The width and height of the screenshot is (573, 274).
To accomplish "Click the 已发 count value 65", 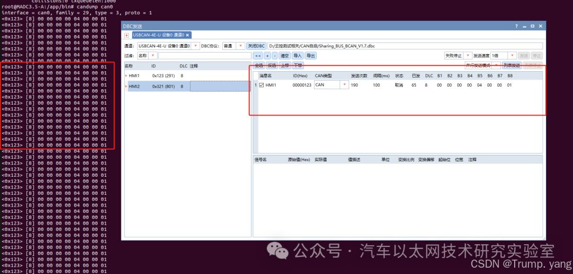I will (414, 85).
